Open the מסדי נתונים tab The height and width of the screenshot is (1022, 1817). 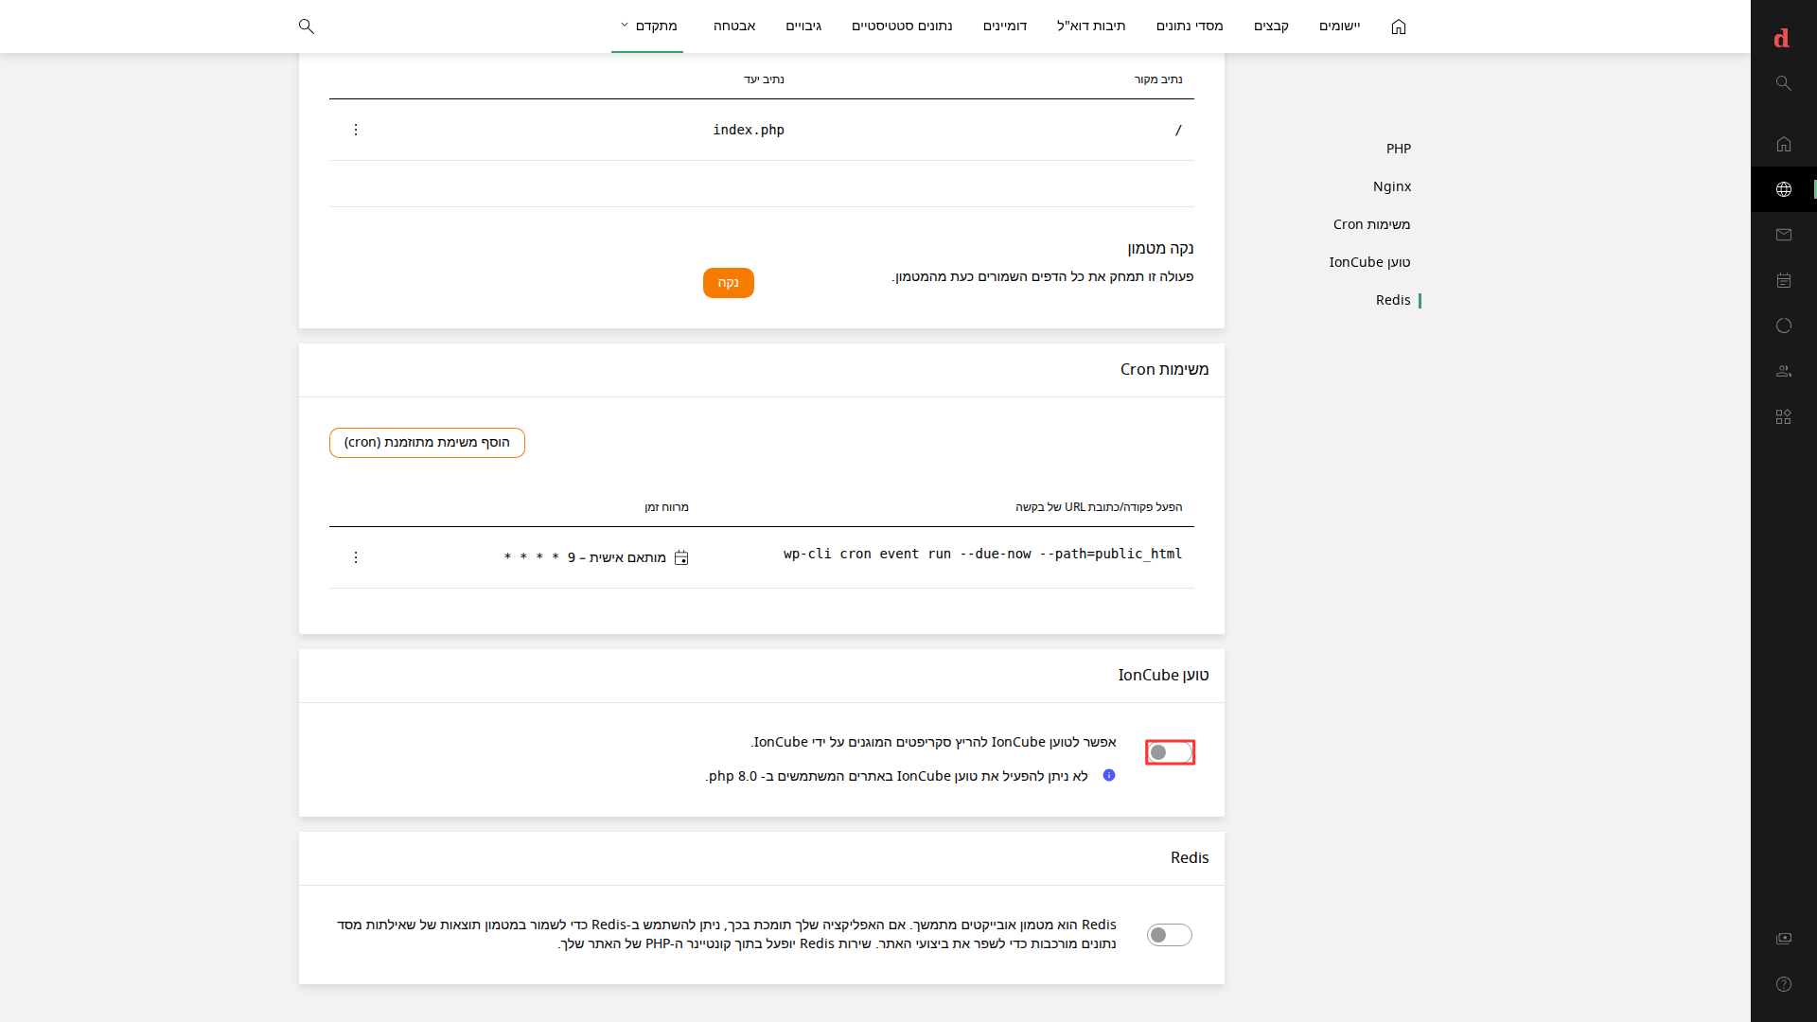click(x=1190, y=26)
